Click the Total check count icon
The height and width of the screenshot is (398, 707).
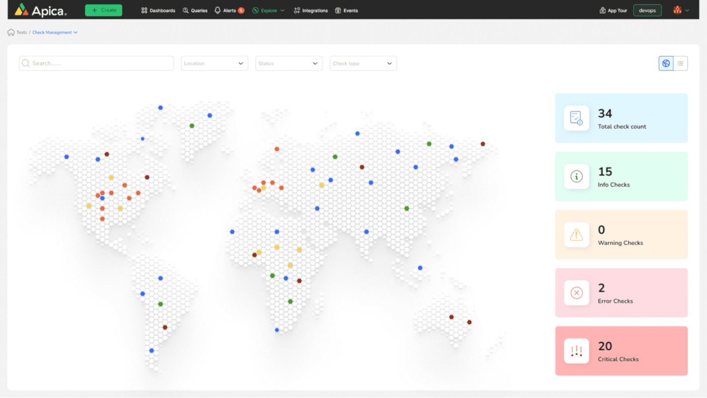pos(576,118)
